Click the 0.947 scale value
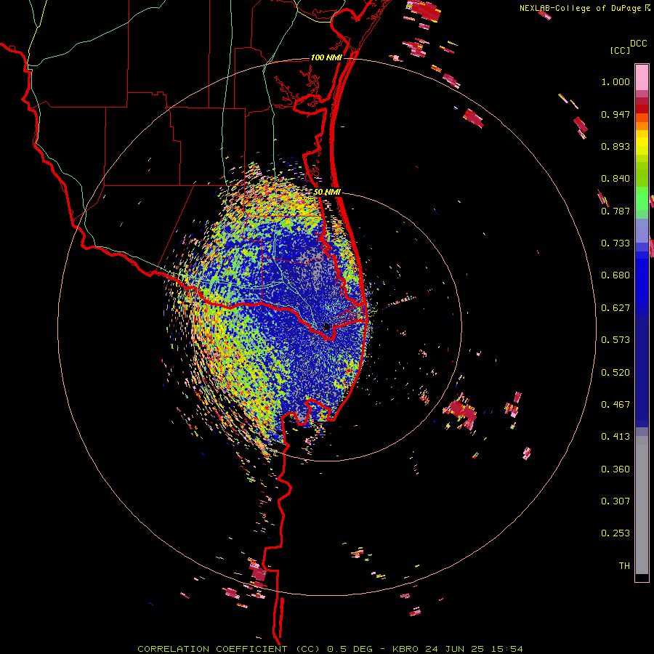The image size is (654, 654). point(615,114)
